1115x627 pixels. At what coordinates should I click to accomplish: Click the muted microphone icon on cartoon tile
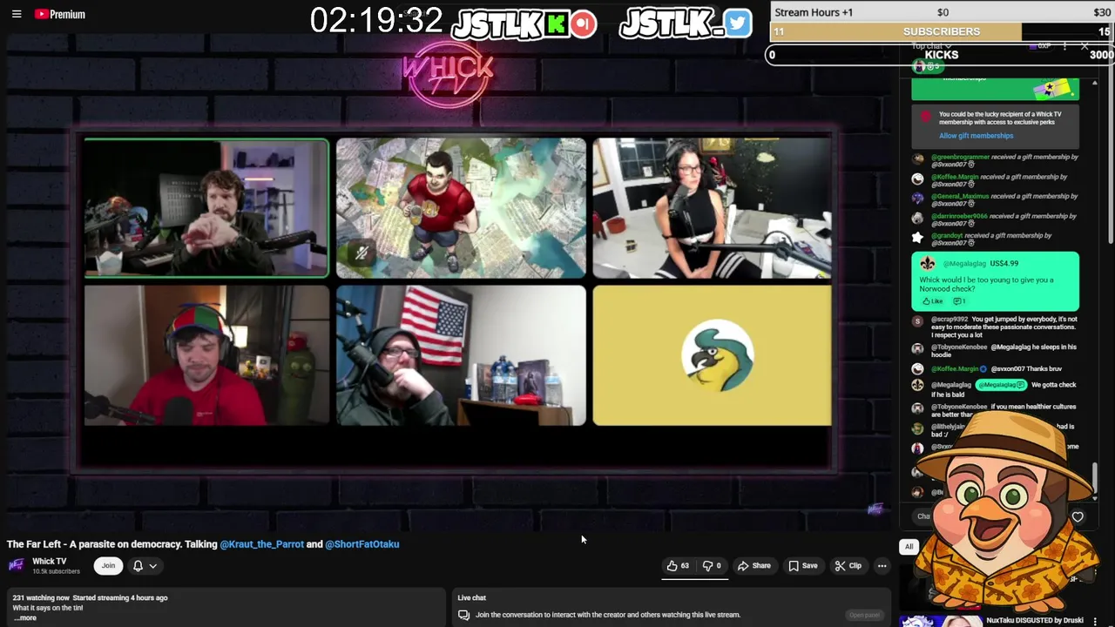pyautogui.click(x=362, y=253)
